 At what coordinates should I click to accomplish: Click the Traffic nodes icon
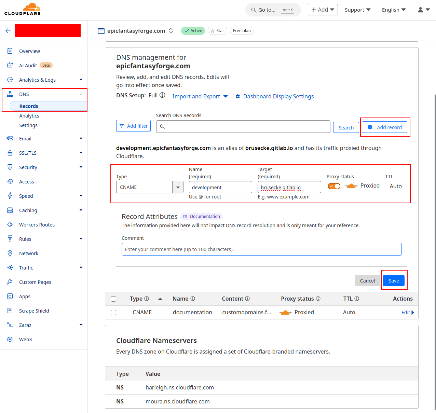click(10, 267)
